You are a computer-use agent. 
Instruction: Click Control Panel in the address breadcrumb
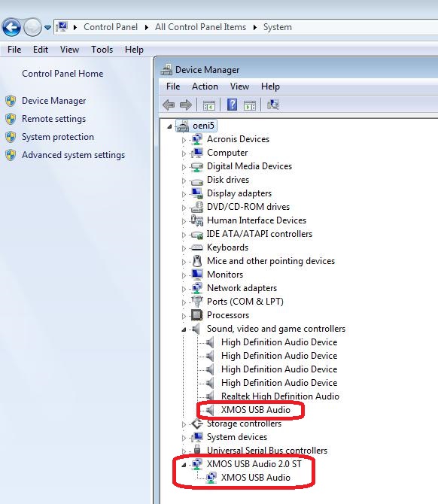pos(111,27)
